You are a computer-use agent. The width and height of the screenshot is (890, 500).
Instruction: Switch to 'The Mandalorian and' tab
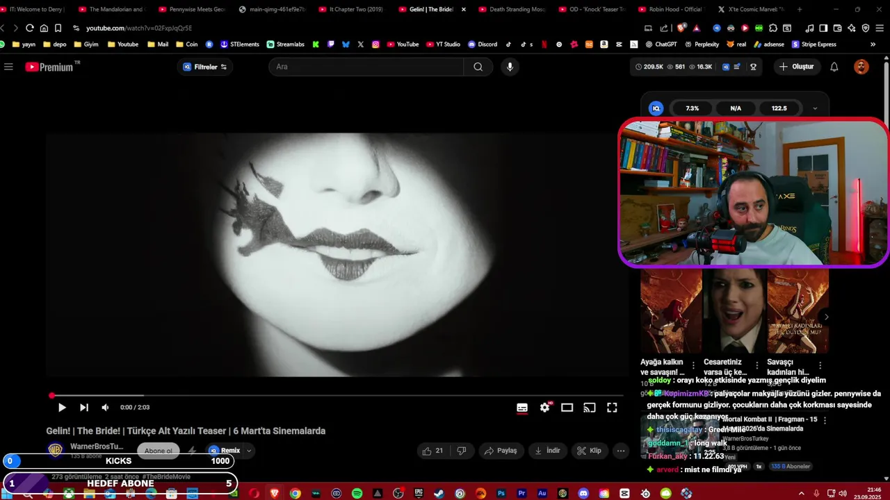[x=111, y=10]
